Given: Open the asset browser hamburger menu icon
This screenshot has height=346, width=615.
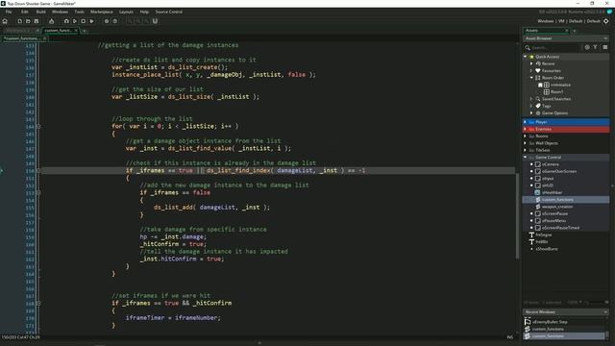Looking at the screenshot, I should tap(605, 47).
